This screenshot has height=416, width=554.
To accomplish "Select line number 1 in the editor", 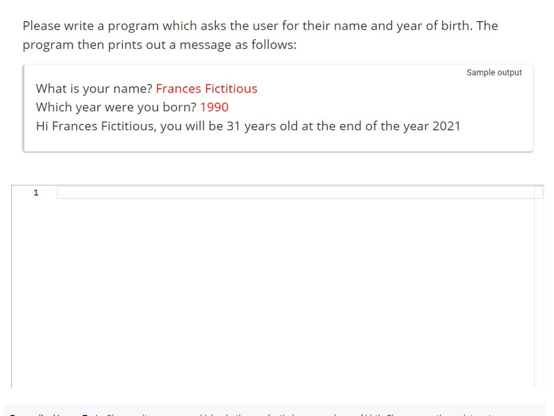I will pyautogui.click(x=36, y=192).
